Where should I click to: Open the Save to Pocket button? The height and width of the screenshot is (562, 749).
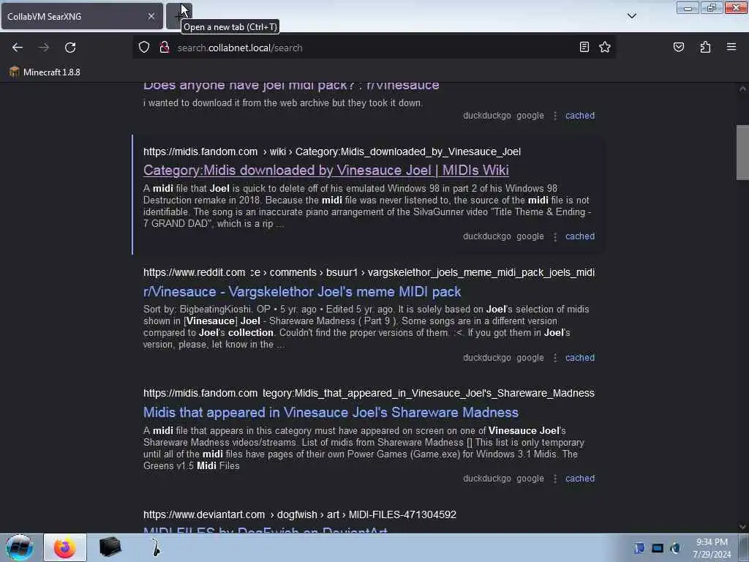click(x=678, y=47)
